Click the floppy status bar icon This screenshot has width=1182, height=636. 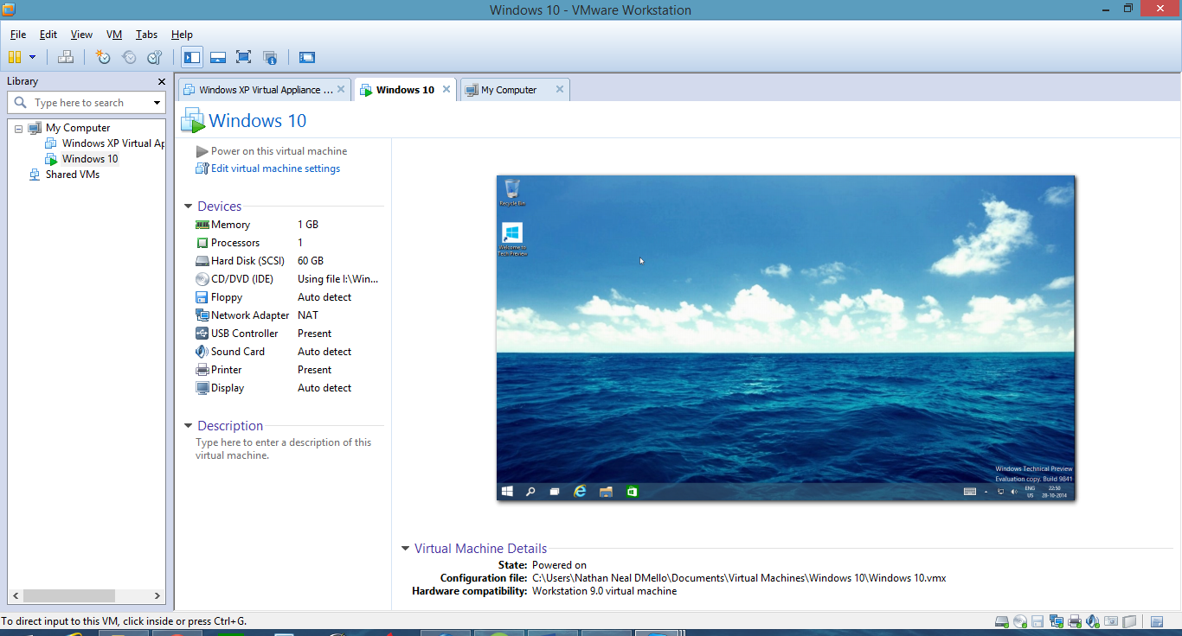tap(1037, 621)
